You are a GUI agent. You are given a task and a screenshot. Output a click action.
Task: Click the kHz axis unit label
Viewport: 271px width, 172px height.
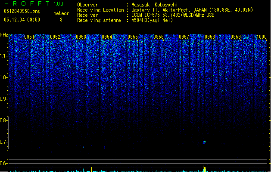(x=4, y=35)
